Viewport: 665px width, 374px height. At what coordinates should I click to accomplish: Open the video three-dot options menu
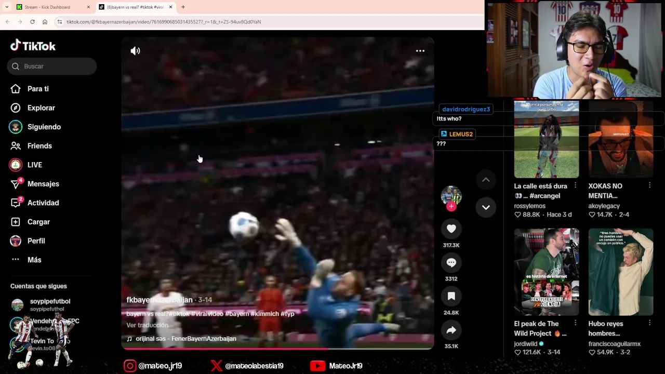(420, 51)
